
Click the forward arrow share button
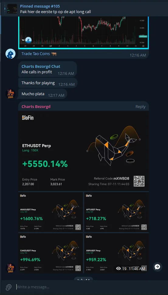[x=157, y=267]
